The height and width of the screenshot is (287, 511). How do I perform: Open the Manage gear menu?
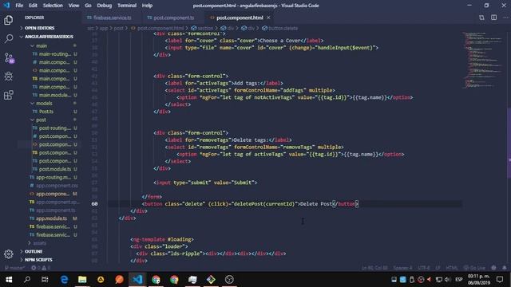point(9,254)
